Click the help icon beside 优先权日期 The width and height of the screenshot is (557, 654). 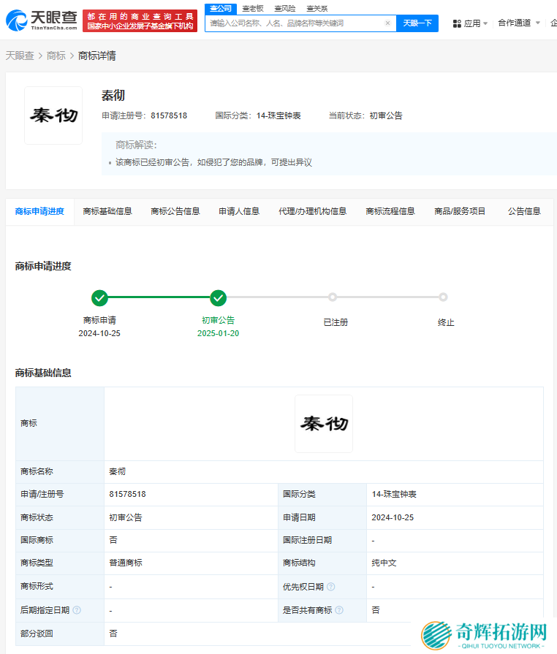point(331,587)
